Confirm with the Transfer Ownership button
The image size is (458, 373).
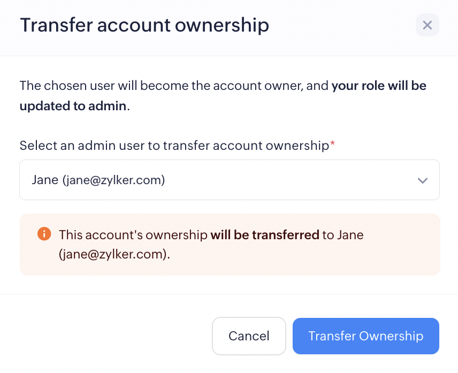pyautogui.click(x=365, y=336)
